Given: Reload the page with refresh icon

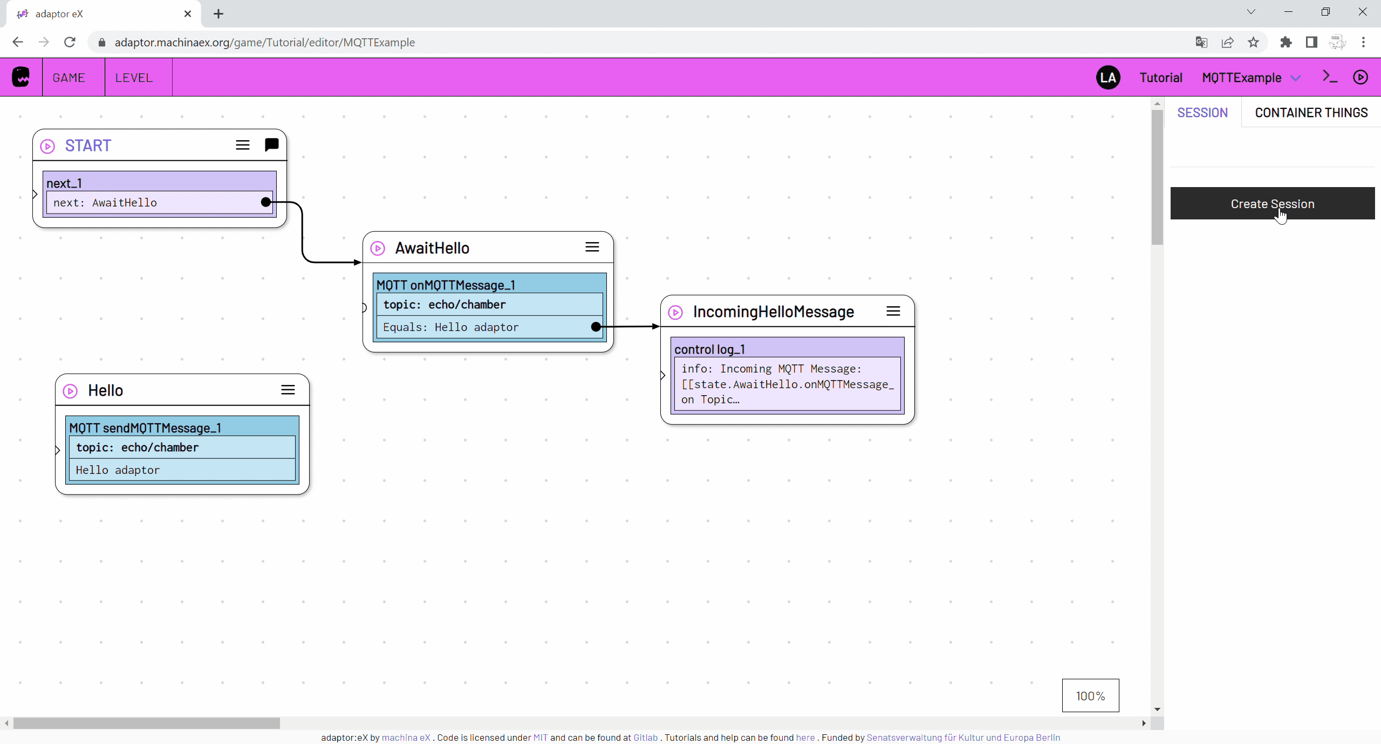Looking at the screenshot, I should point(70,42).
